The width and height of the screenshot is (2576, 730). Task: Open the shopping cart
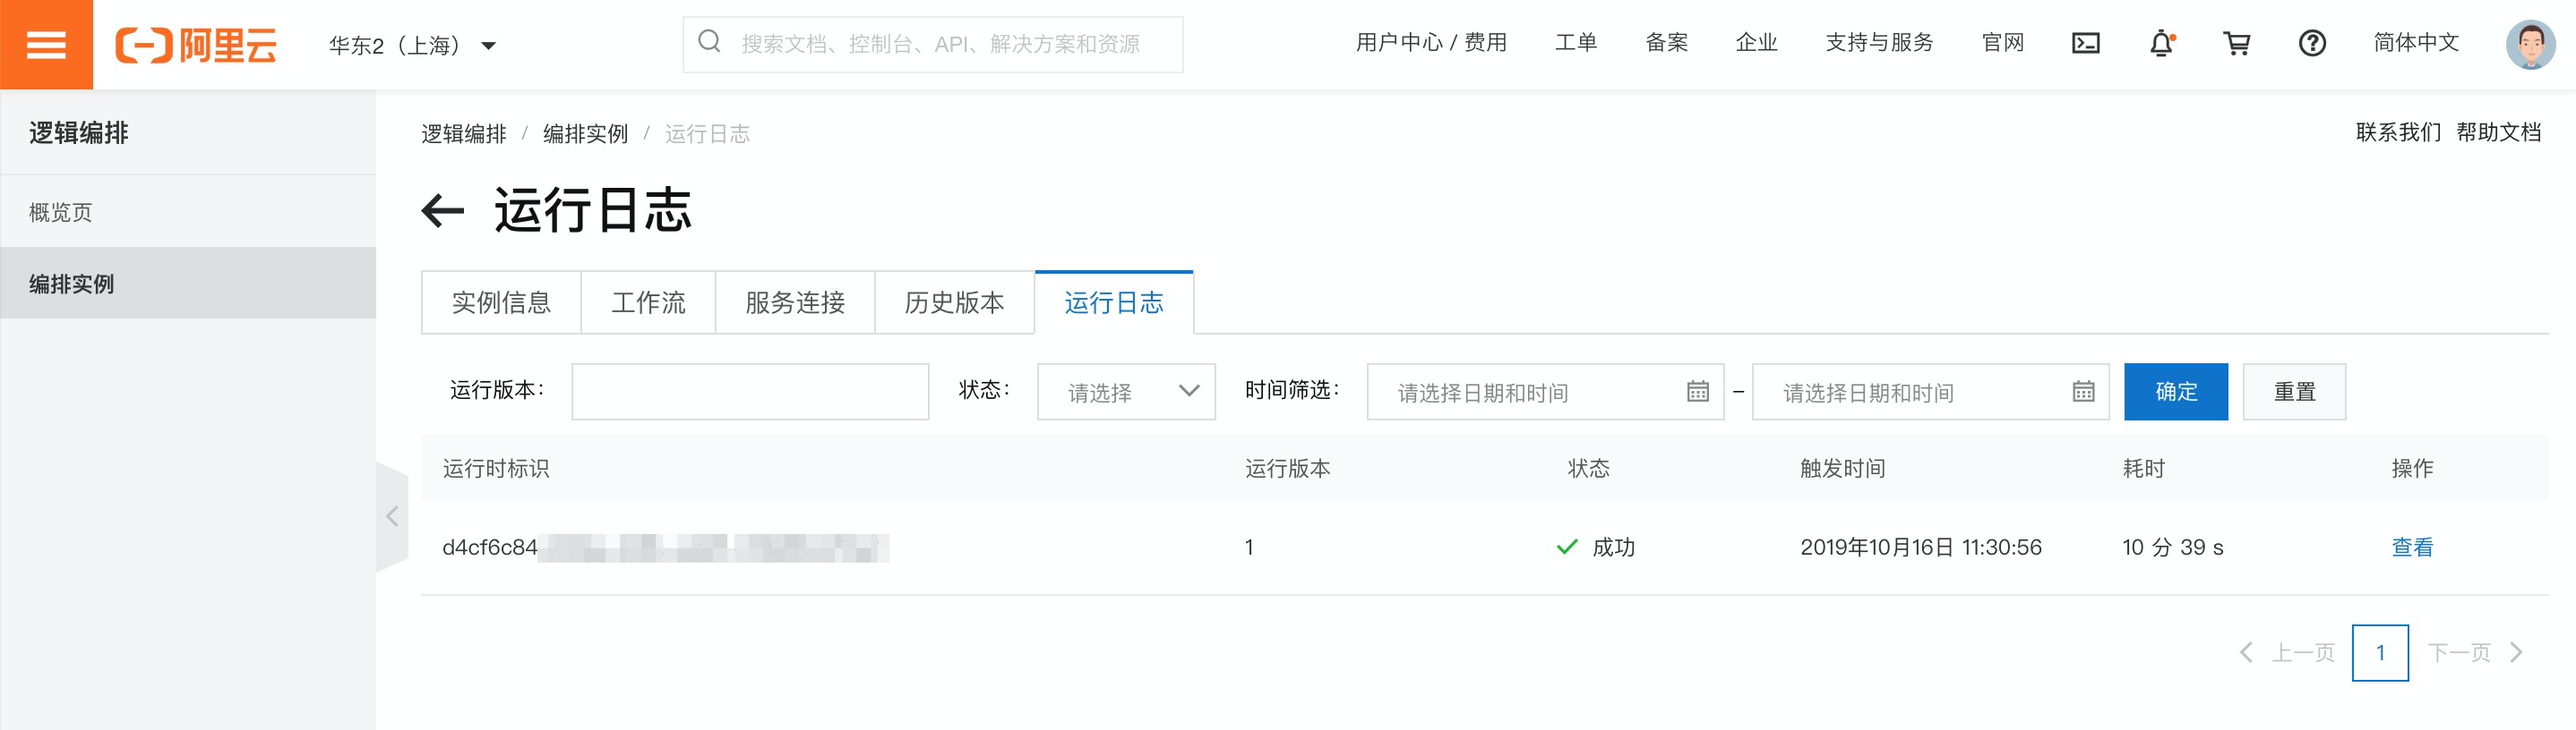pos(2236,43)
